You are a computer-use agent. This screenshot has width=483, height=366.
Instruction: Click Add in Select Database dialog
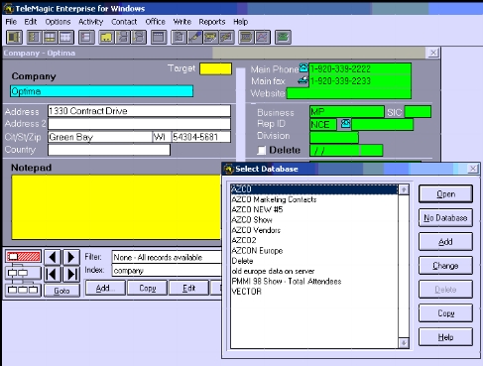445,242
